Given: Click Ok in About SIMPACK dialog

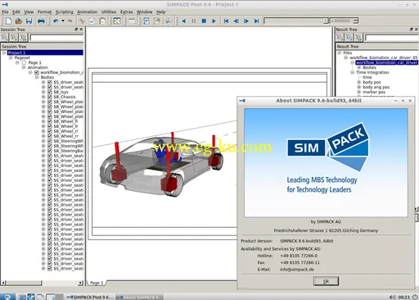Looking at the screenshot, I should [326, 281].
